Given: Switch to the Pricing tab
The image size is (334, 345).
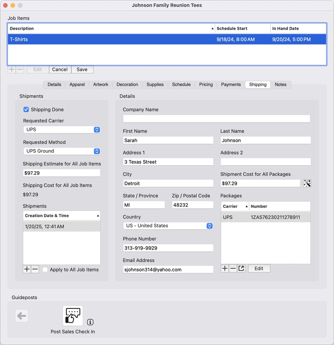Looking at the screenshot, I should click(x=206, y=85).
